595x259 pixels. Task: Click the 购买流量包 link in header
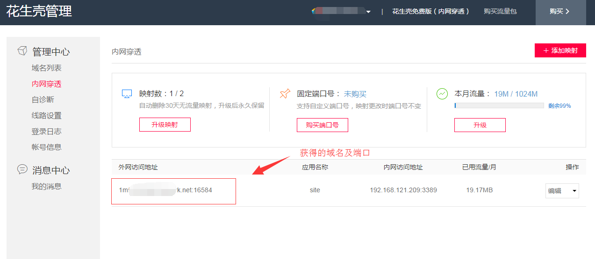[500, 11]
